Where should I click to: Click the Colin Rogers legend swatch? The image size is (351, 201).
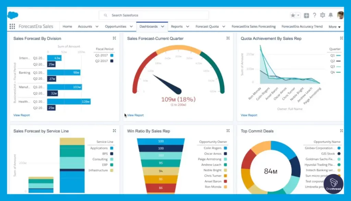point(226,148)
